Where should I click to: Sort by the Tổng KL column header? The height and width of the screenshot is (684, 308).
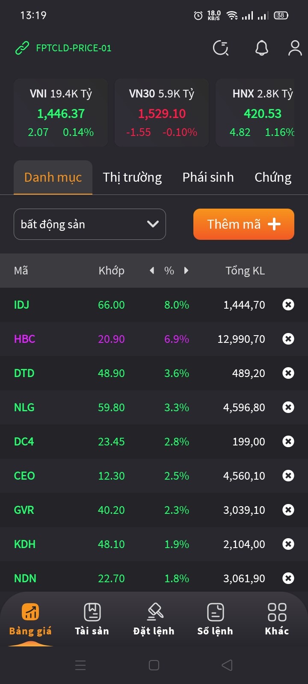coord(245,271)
